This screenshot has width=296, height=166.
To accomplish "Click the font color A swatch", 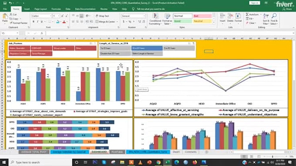I will pyautogui.click(x=64, y=22).
